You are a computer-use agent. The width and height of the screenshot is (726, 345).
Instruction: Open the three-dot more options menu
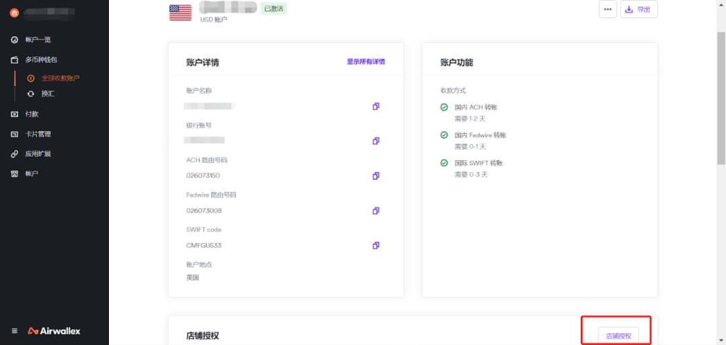[608, 9]
